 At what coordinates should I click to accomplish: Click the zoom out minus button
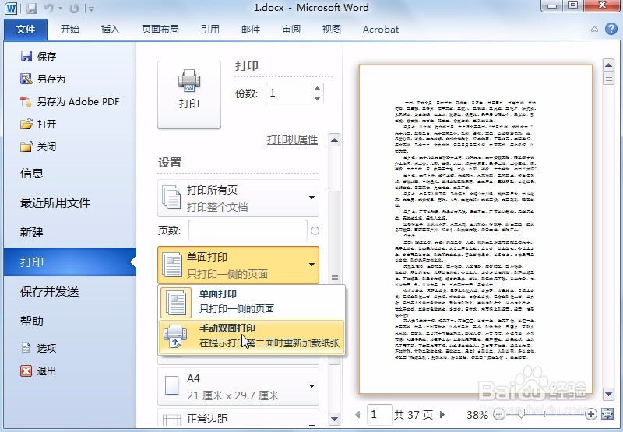click(499, 415)
